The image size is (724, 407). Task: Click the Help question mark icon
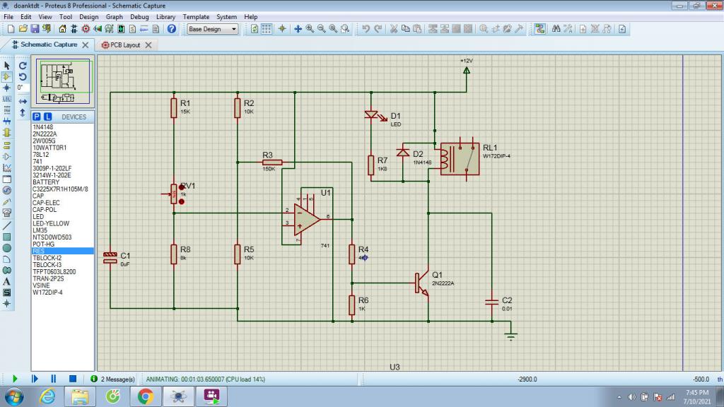pyautogui.click(x=171, y=29)
